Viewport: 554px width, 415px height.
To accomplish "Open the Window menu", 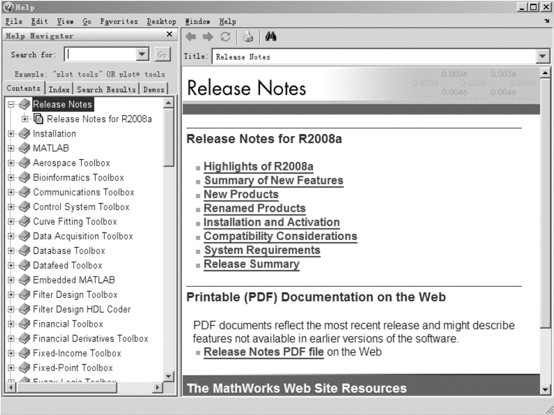I will 197,22.
